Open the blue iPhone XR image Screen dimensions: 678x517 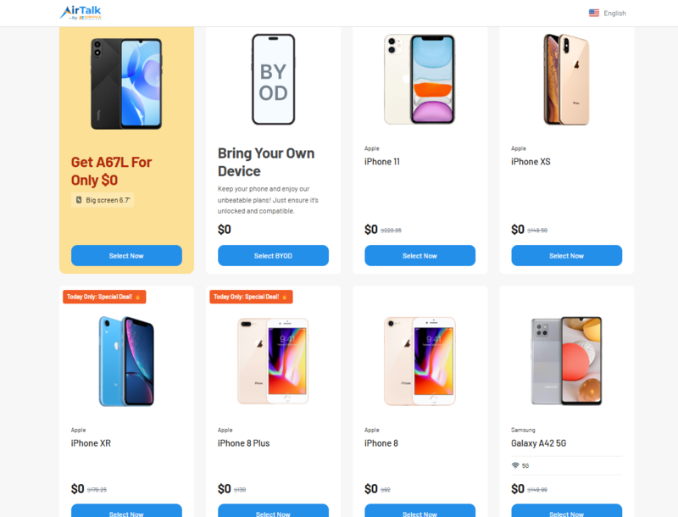(126, 361)
